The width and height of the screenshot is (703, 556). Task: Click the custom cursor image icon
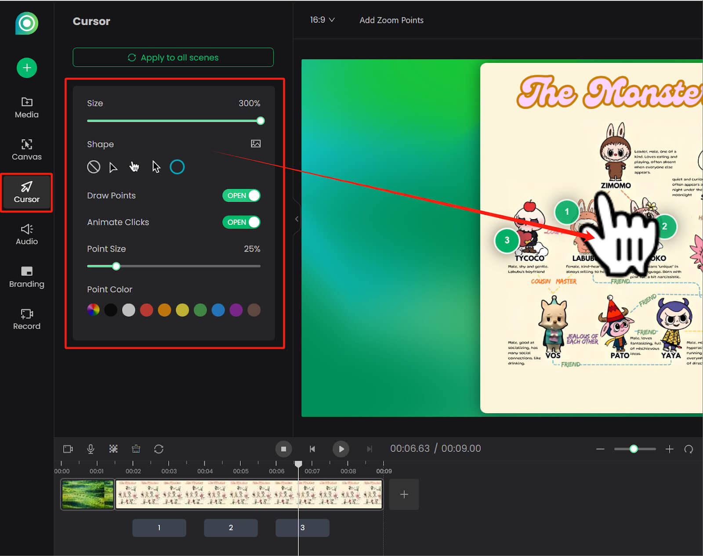click(256, 144)
